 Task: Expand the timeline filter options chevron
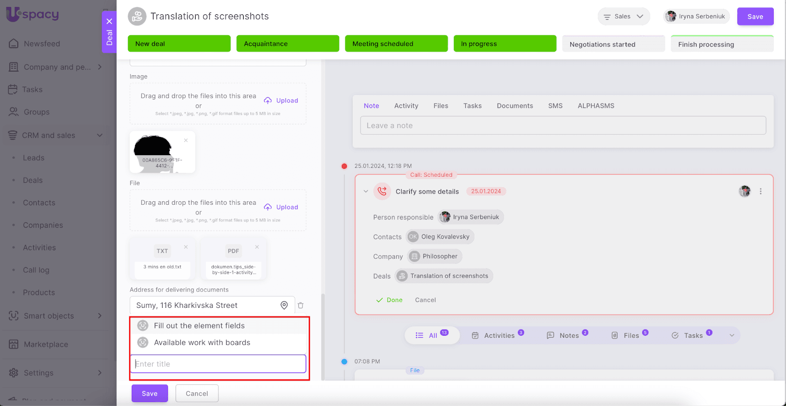click(732, 335)
